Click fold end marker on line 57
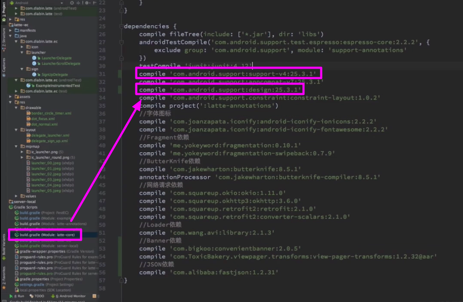463x302 pixels. [122, 280]
